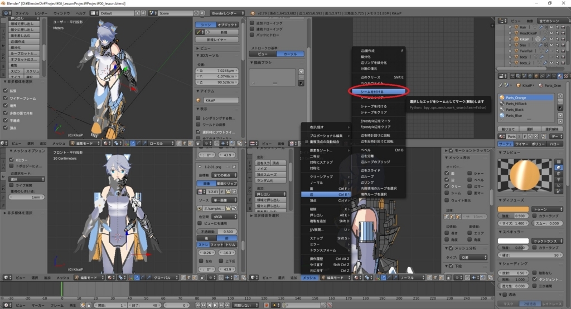The height and width of the screenshot is (309, 571).
Task: Toggle visibility eye of body_2 in outliner
Action: (x=551, y=63)
